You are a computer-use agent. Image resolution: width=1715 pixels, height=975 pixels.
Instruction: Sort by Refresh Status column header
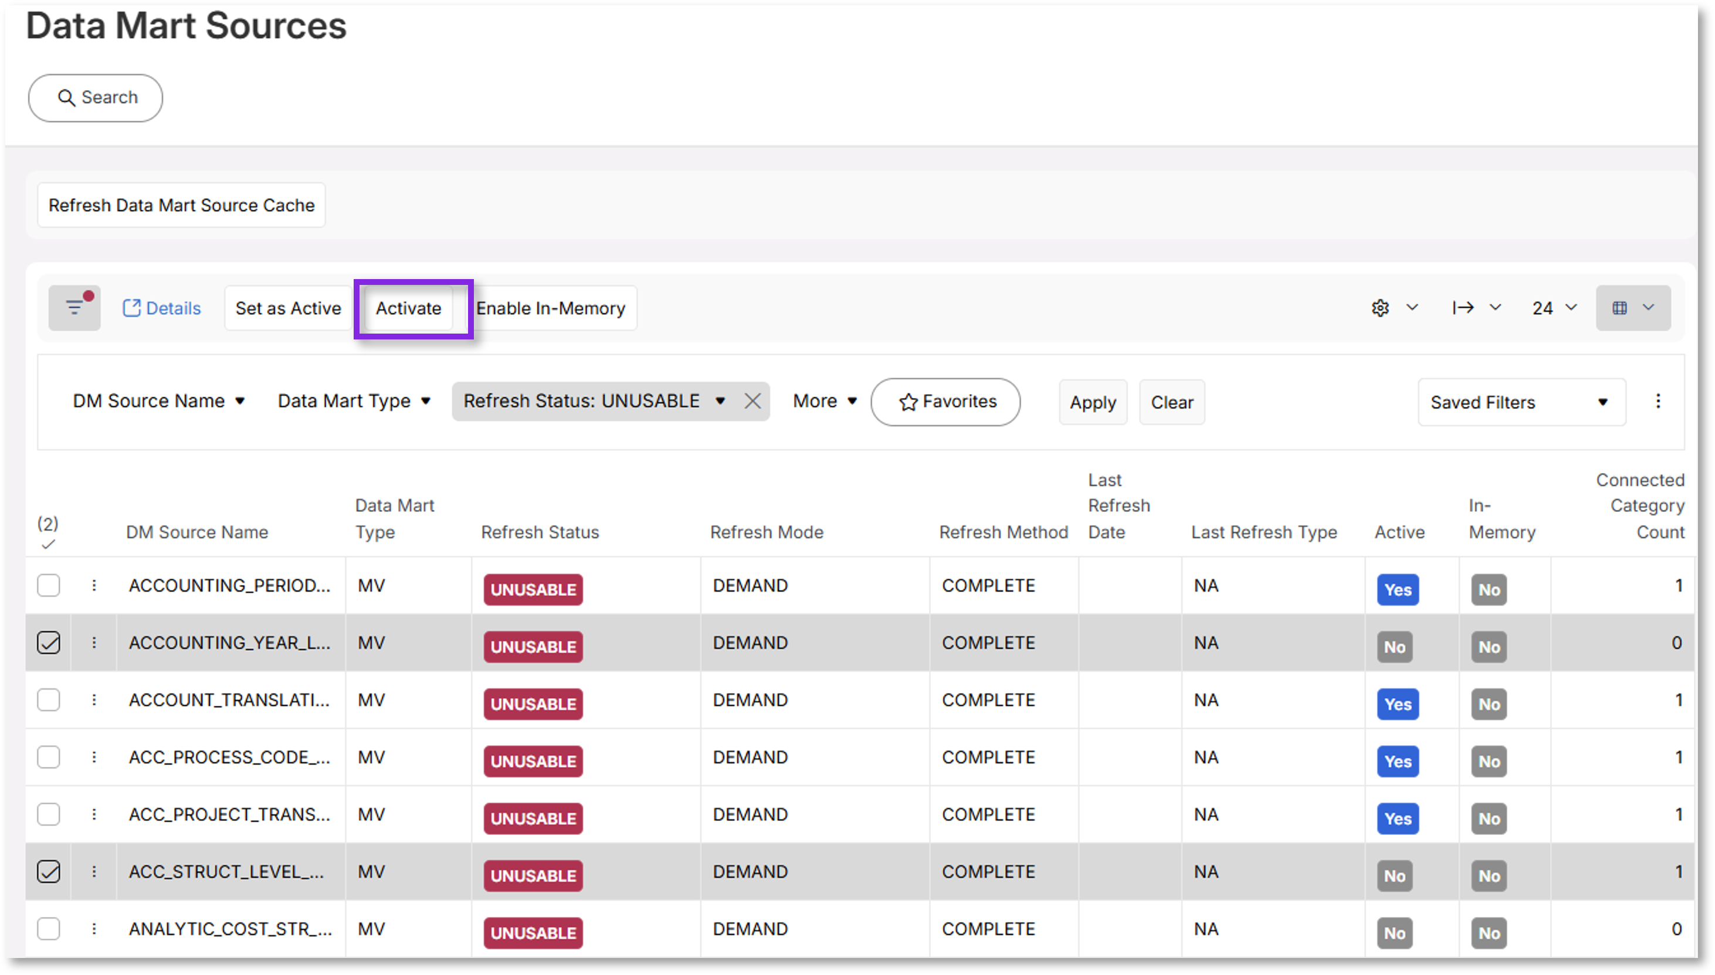(x=540, y=532)
